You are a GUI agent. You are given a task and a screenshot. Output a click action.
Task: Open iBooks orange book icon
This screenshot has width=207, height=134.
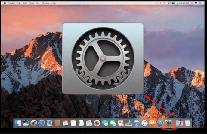tap(152, 123)
